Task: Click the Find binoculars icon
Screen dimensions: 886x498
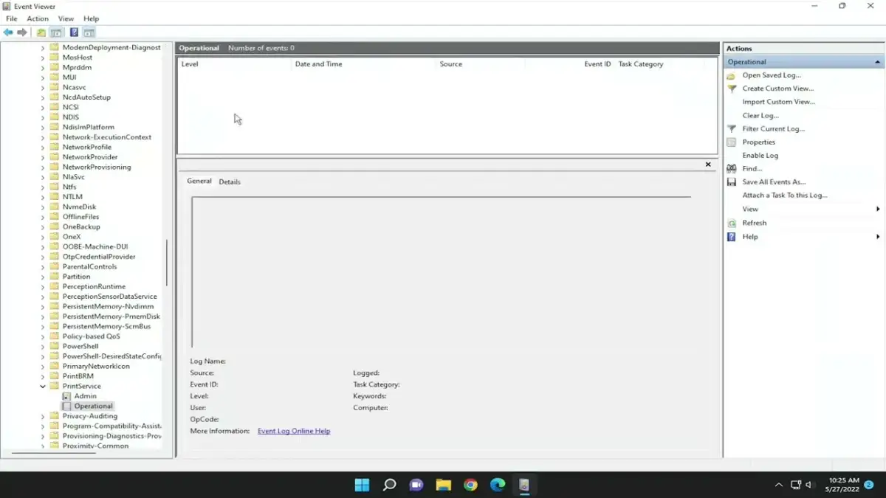Action: point(732,168)
